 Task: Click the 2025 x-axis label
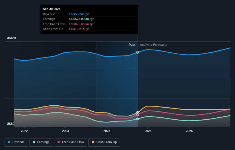[148, 131]
